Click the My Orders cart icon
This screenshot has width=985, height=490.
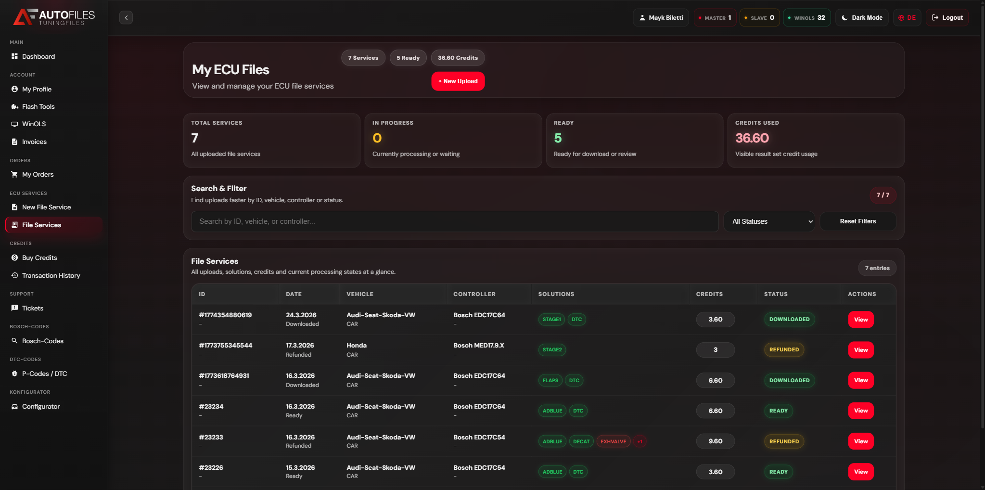(14, 174)
